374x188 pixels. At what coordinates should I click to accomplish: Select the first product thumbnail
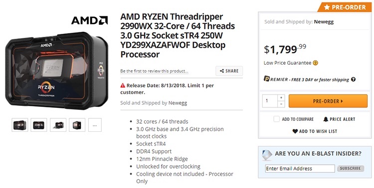[20, 125]
